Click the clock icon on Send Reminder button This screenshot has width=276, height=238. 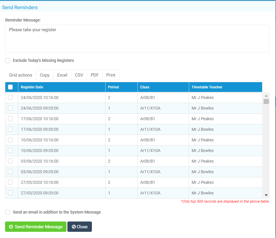[11, 227]
